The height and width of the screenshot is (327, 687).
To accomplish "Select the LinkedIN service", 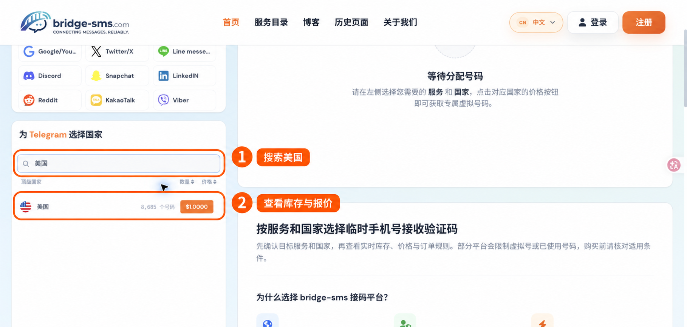I will click(184, 76).
